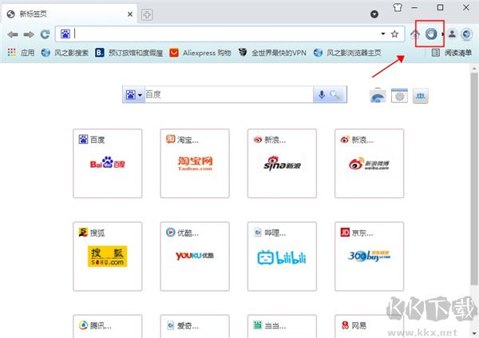Click the forward navigation arrow
This screenshot has width=479, height=338.
pos(29,34)
